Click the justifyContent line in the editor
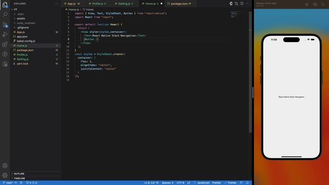 tap(98, 69)
